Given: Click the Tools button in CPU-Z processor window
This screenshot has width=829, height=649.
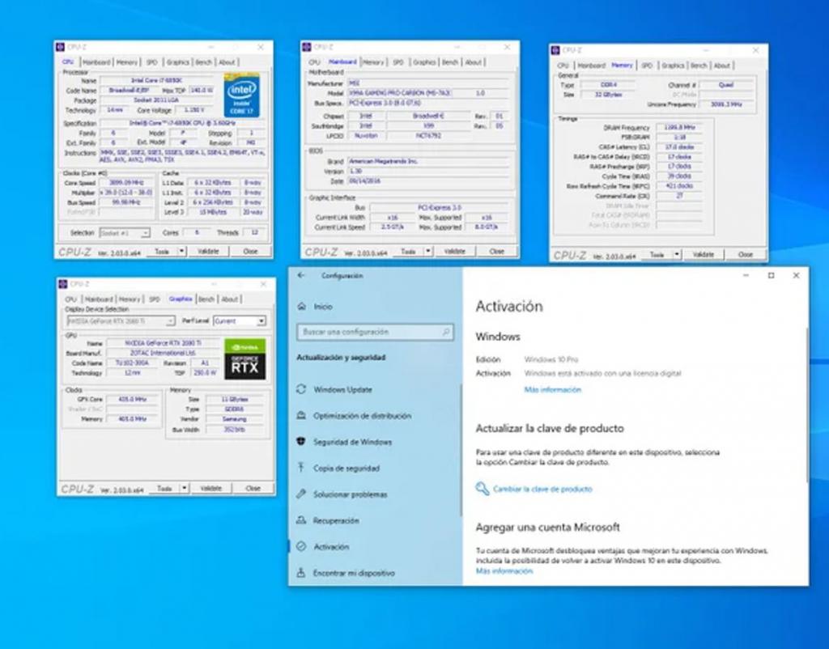Looking at the screenshot, I should pos(162,252).
